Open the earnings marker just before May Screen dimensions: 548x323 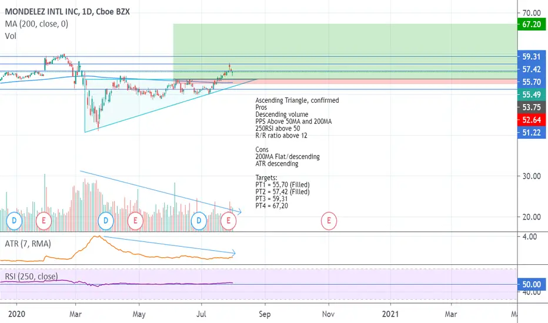coord(135,221)
